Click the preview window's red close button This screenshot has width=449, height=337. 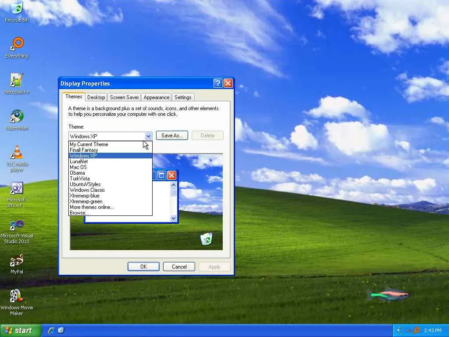pyautogui.click(x=171, y=176)
